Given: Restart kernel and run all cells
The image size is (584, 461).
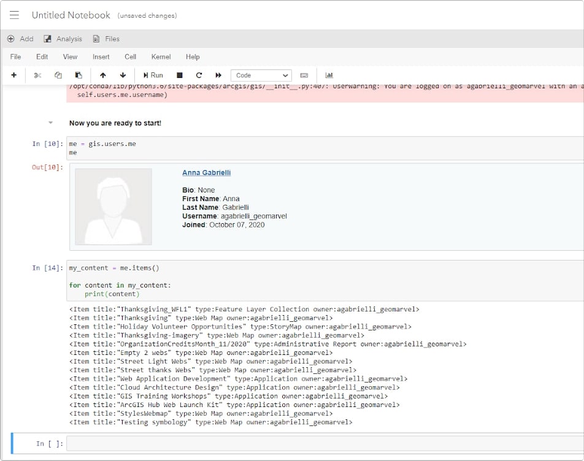Looking at the screenshot, I should pyautogui.click(x=218, y=75).
